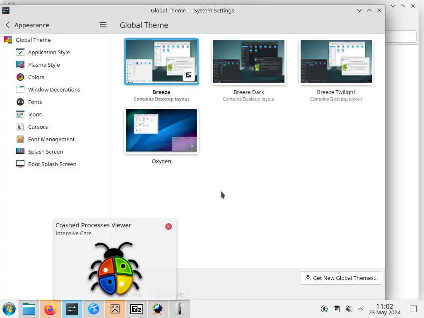Open the Application Style text entry

pyautogui.click(x=49, y=52)
